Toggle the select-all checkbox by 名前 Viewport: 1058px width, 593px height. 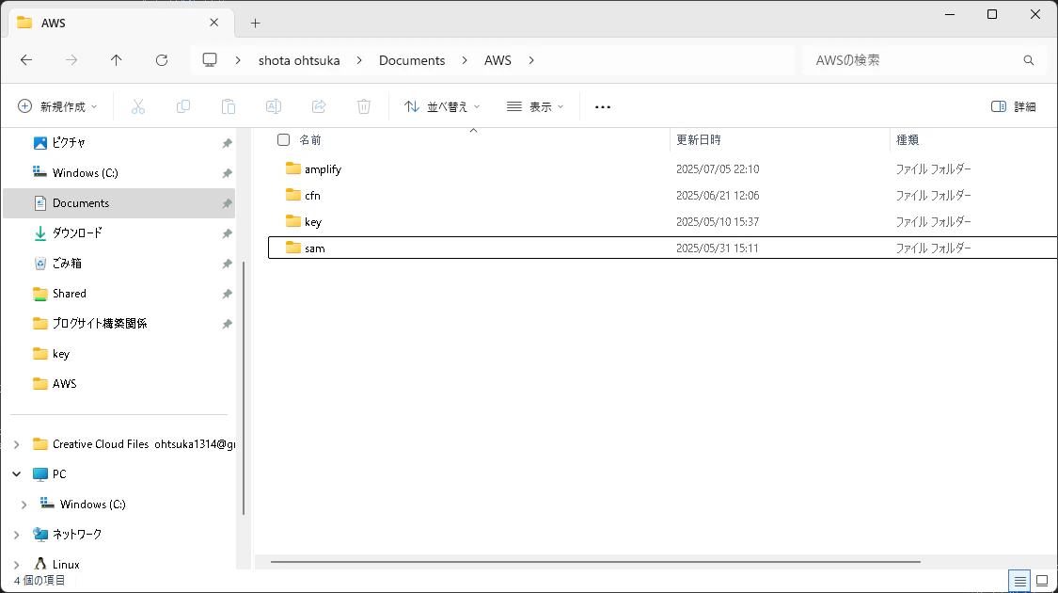tap(283, 140)
